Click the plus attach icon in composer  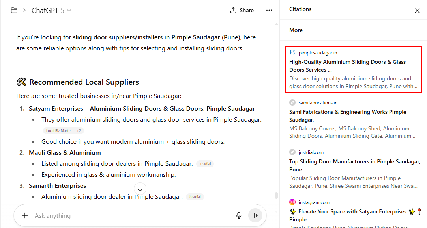pyautogui.click(x=25, y=215)
